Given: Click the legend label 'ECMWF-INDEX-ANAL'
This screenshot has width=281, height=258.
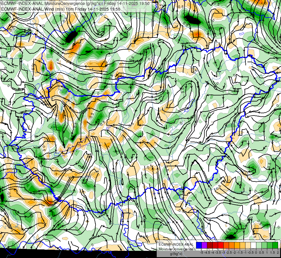Looking at the screenshot, I should (176, 245).
